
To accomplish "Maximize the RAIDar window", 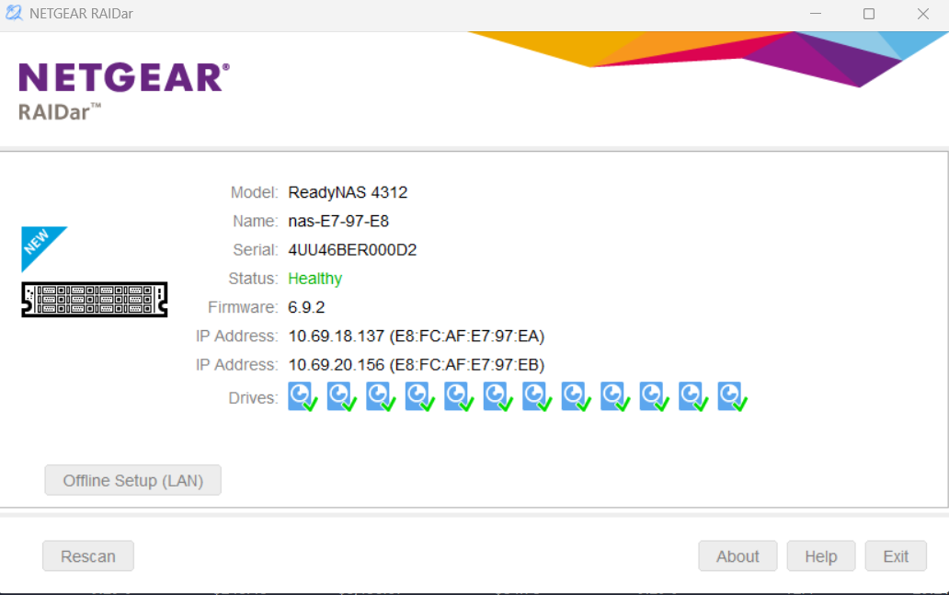I will click(868, 13).
